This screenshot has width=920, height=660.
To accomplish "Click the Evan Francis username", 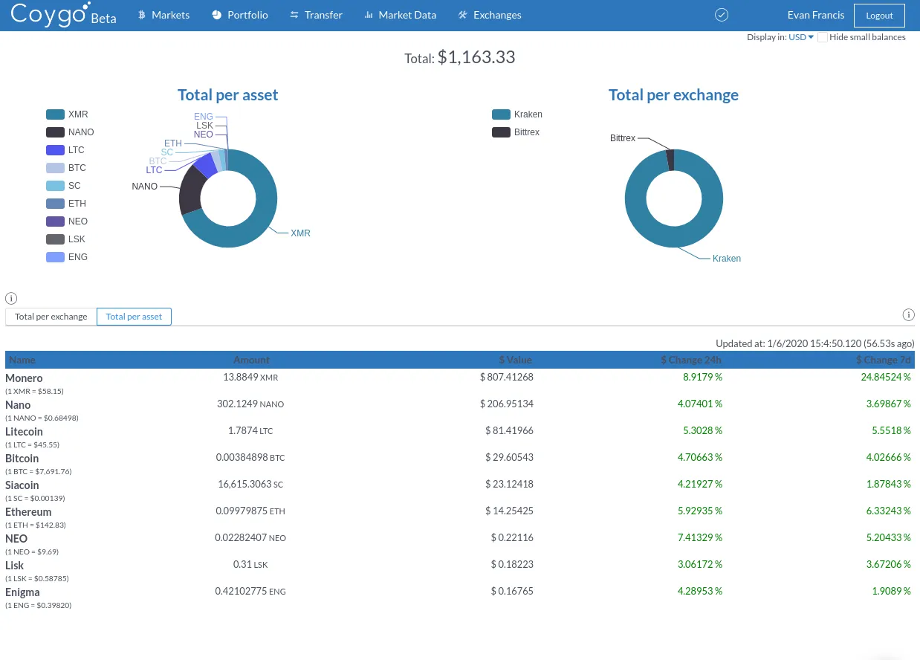I will pyautogui.click(x=816, y=15).
